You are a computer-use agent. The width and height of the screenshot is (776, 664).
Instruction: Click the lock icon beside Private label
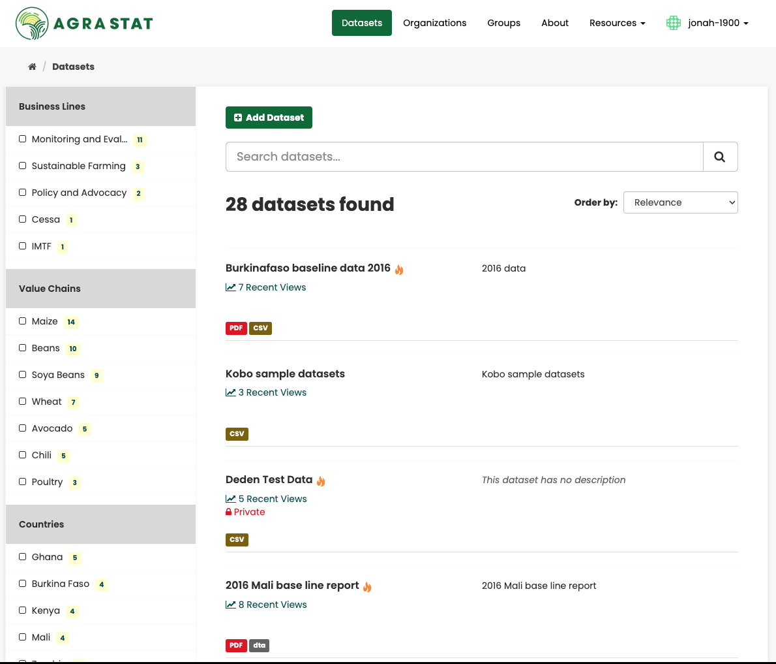click(229, 512)
